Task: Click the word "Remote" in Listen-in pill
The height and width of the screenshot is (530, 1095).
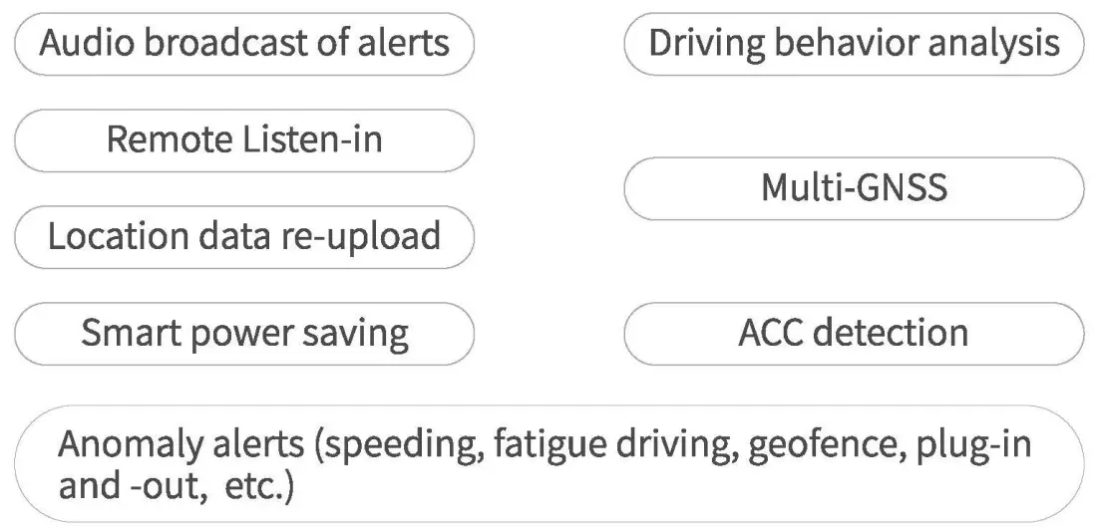Action: point(167,140)
